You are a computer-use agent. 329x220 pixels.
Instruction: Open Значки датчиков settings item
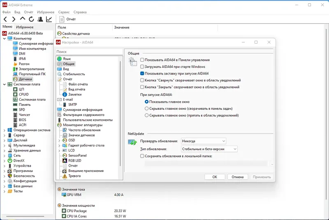(x=81, y=135)
